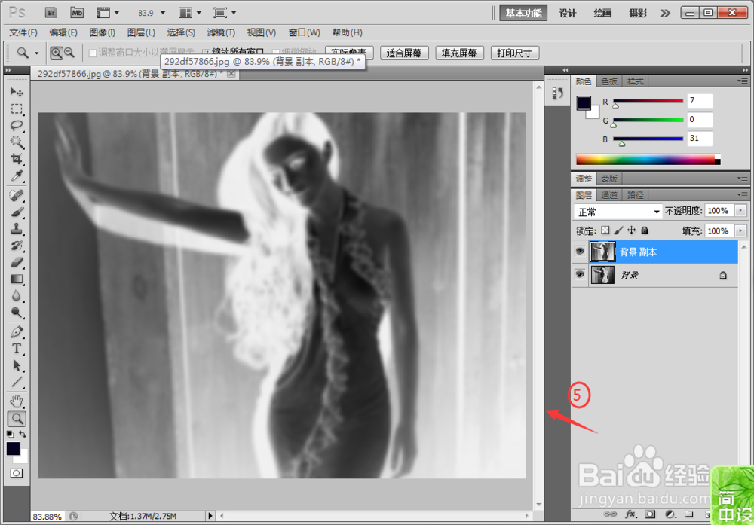Swap foreground and background colors icon
This screenshot has width=754, height=525.
click(x=23, y=434)
